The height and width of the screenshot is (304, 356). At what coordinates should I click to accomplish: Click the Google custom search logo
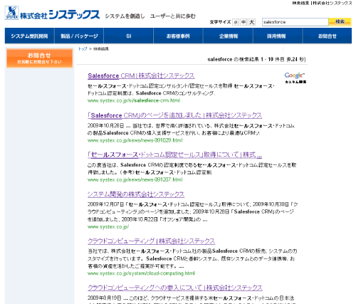tap(295, 78)
